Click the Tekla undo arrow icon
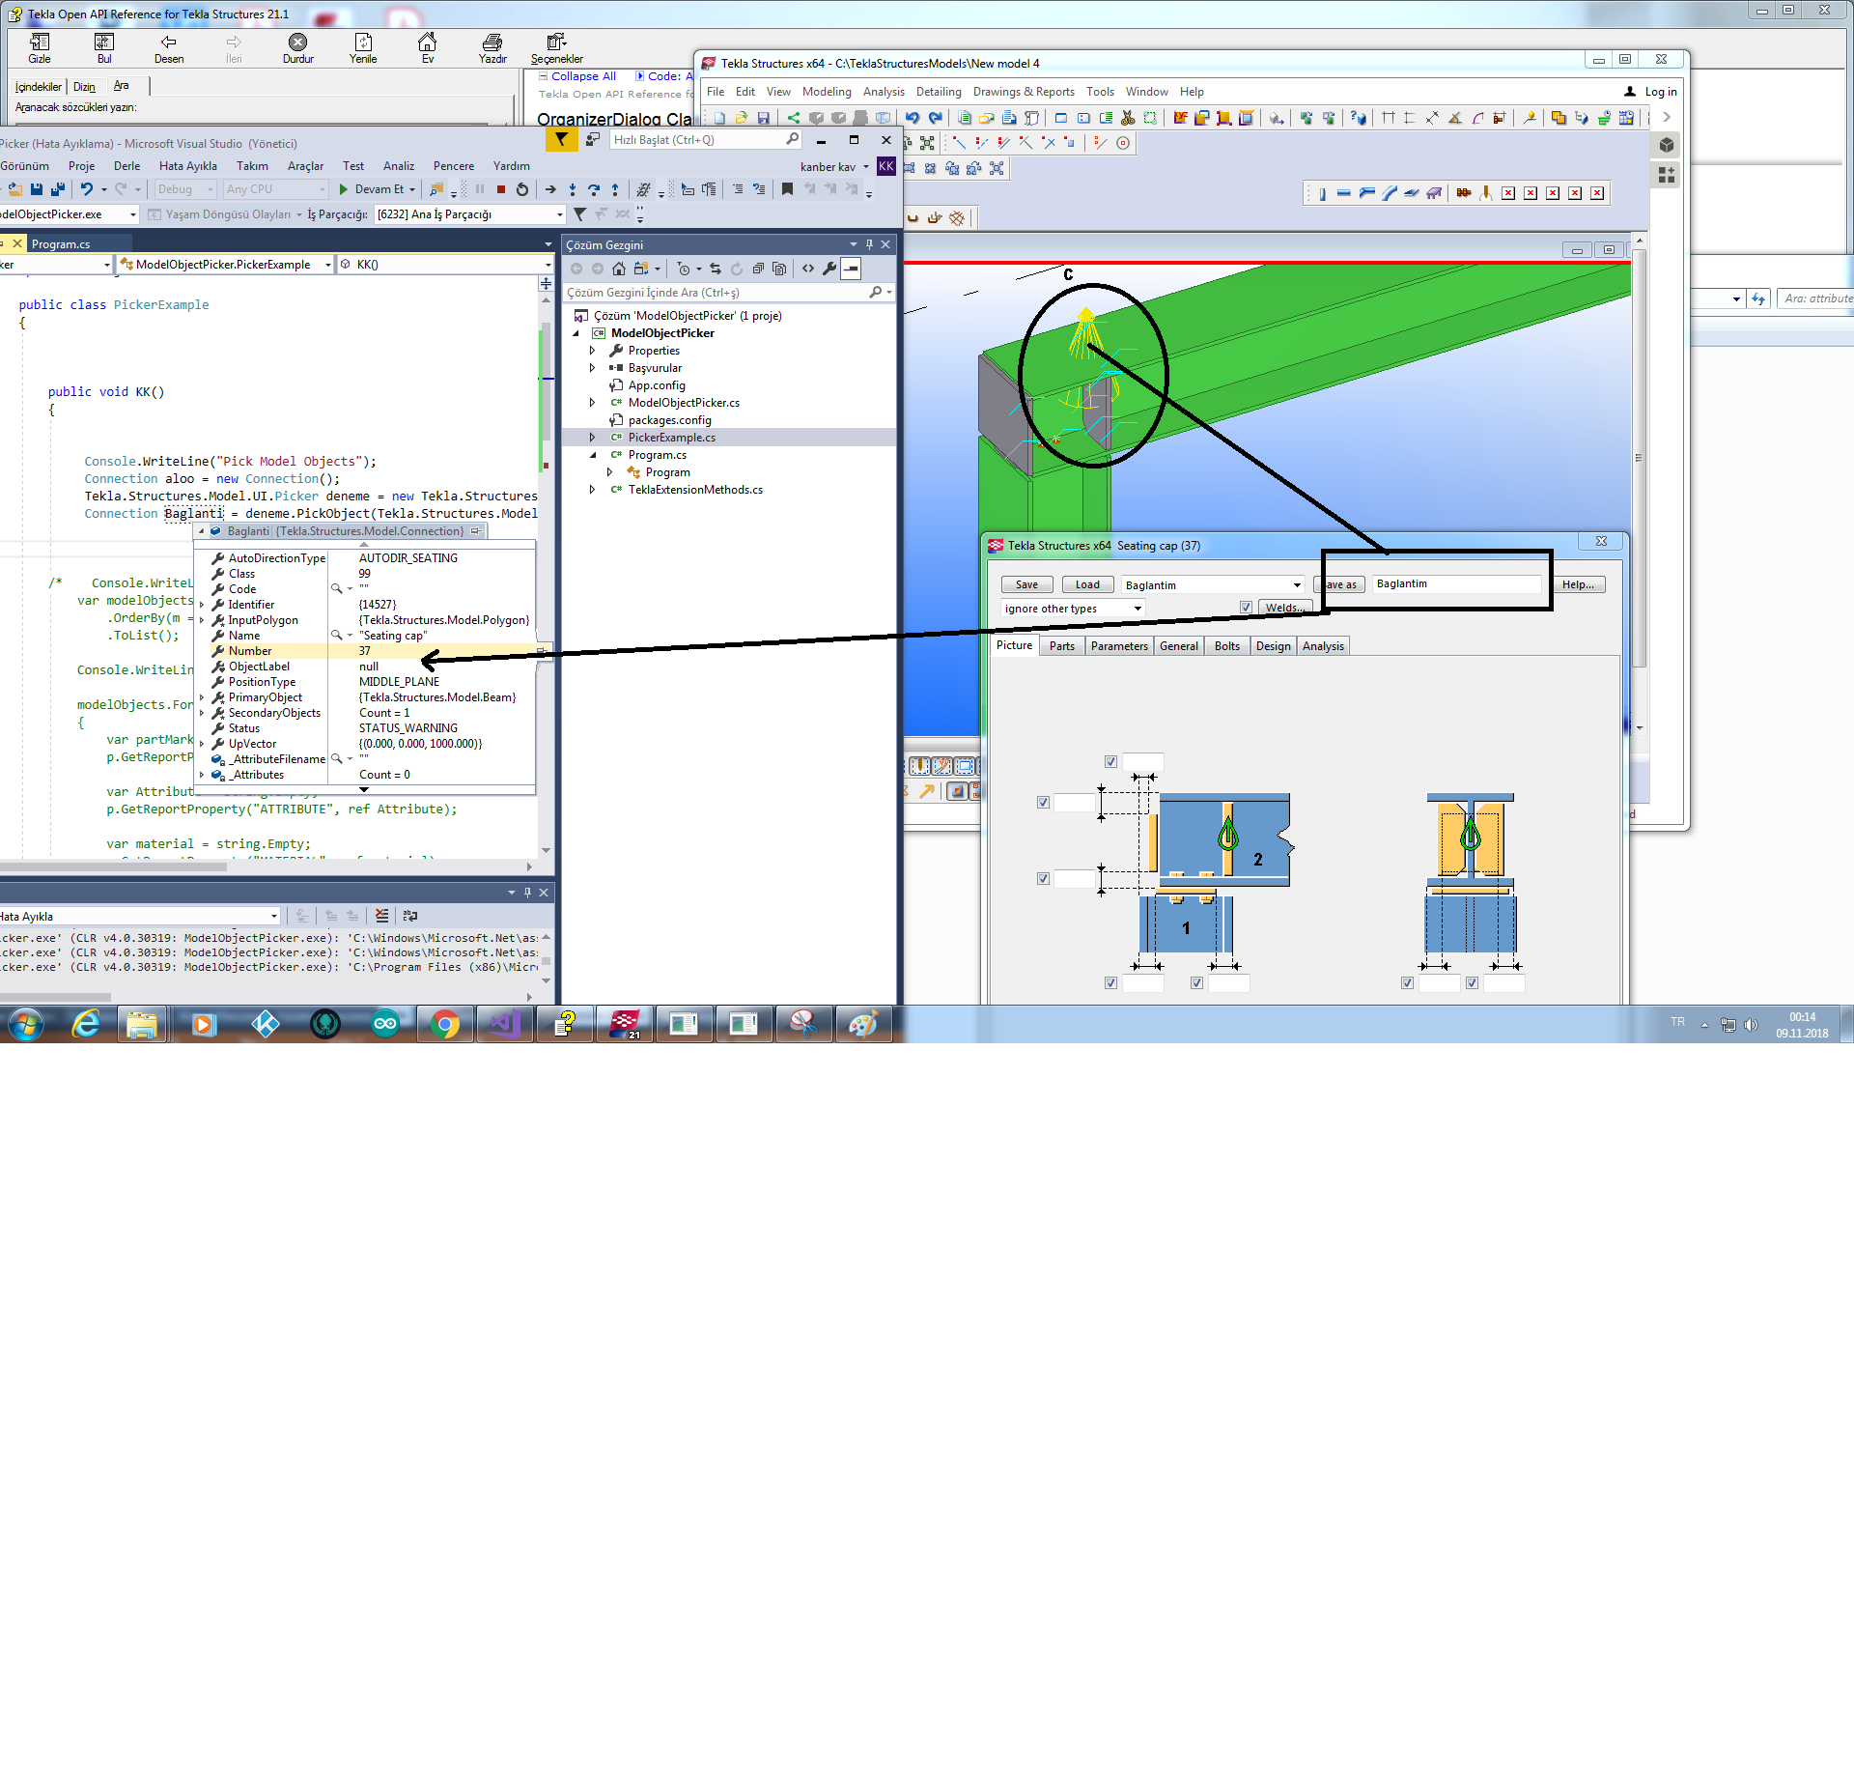The width and height of the screenshot is (1854, 1789). (912, 118)
